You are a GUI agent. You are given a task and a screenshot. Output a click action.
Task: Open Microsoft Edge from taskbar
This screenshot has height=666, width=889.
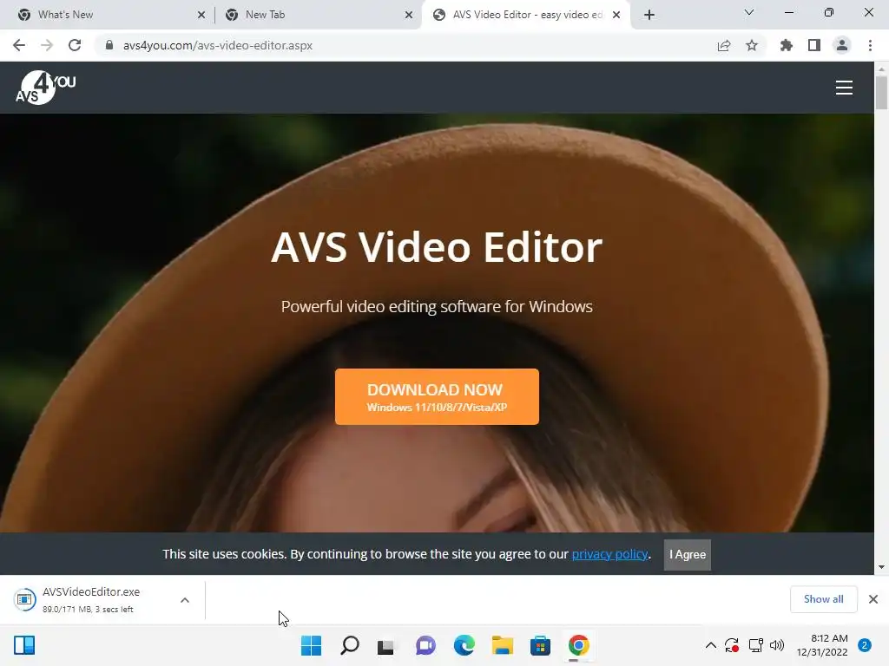(464, 645)
